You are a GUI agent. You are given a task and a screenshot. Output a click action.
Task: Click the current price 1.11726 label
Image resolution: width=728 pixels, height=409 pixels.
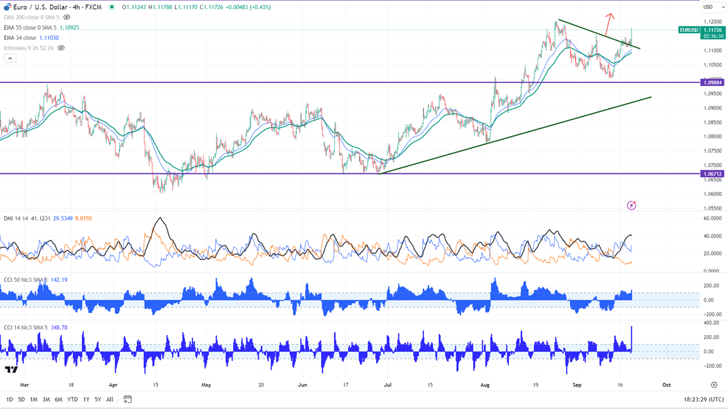point(713,29)
